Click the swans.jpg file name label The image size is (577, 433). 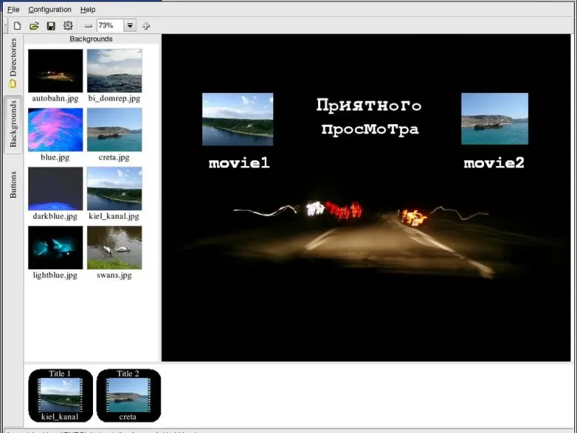(x=114, y=275)
